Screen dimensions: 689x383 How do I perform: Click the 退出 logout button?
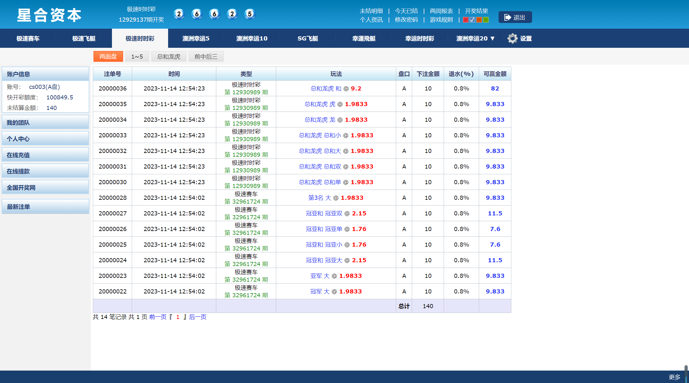pyautogui.click(x=515, y=17)
